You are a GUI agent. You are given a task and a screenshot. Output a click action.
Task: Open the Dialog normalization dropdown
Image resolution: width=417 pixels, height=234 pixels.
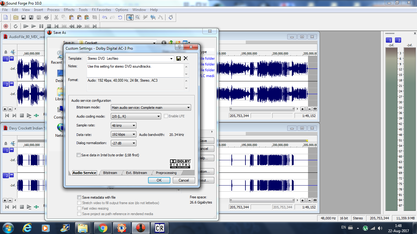click(x=134, y=143)
